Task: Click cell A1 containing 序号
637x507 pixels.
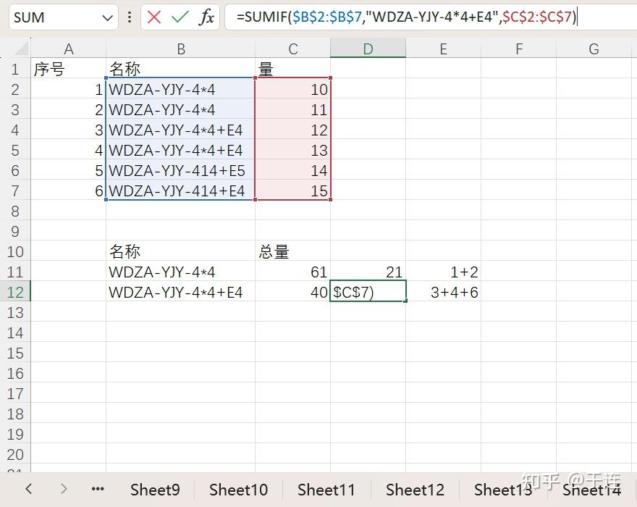Action: point(68,68)
